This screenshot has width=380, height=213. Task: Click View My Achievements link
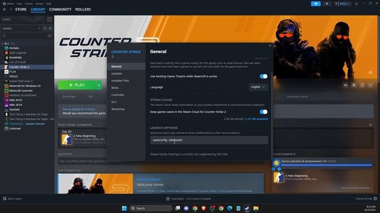[x=355, y=188]
